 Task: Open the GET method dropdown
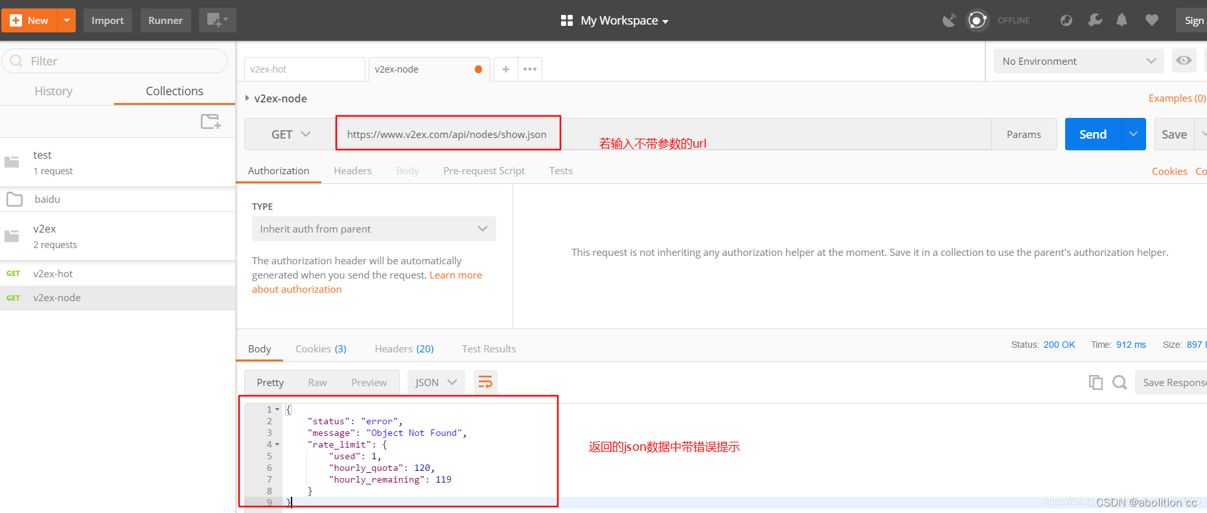point(290,134)
